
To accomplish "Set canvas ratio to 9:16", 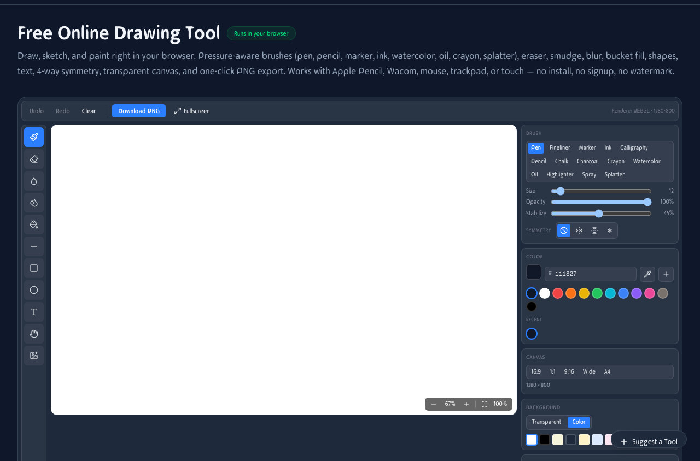I will tap(569, 372).
